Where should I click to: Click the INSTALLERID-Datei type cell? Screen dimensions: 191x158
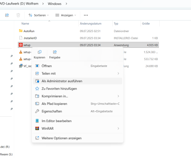click(126, 38)
